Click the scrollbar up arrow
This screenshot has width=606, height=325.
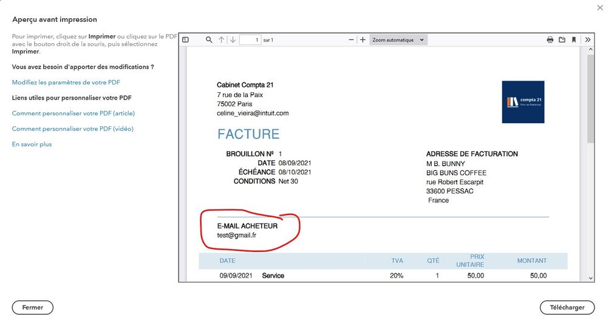tap(590, 49)
